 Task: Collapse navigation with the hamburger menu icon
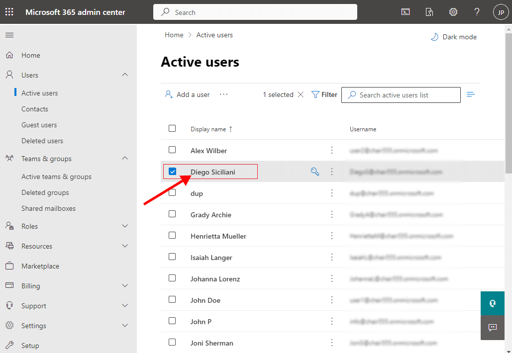[x=9, y=35]
